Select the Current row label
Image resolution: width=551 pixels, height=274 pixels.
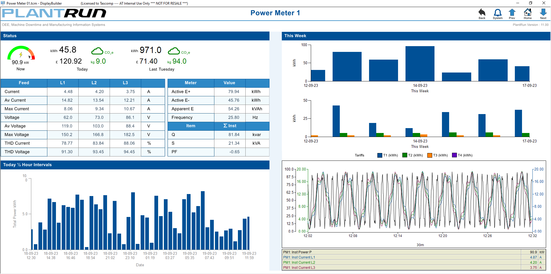coord(12,92)
